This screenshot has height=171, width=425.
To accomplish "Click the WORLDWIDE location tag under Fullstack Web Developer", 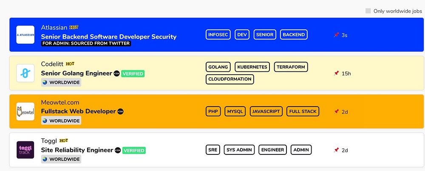I will click(61, 121).
